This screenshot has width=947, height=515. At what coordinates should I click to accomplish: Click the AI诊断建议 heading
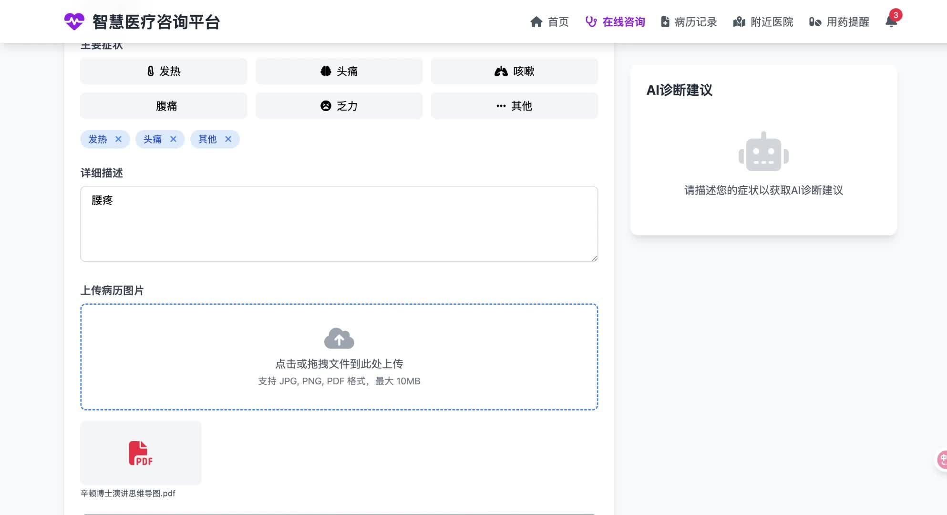679,90
